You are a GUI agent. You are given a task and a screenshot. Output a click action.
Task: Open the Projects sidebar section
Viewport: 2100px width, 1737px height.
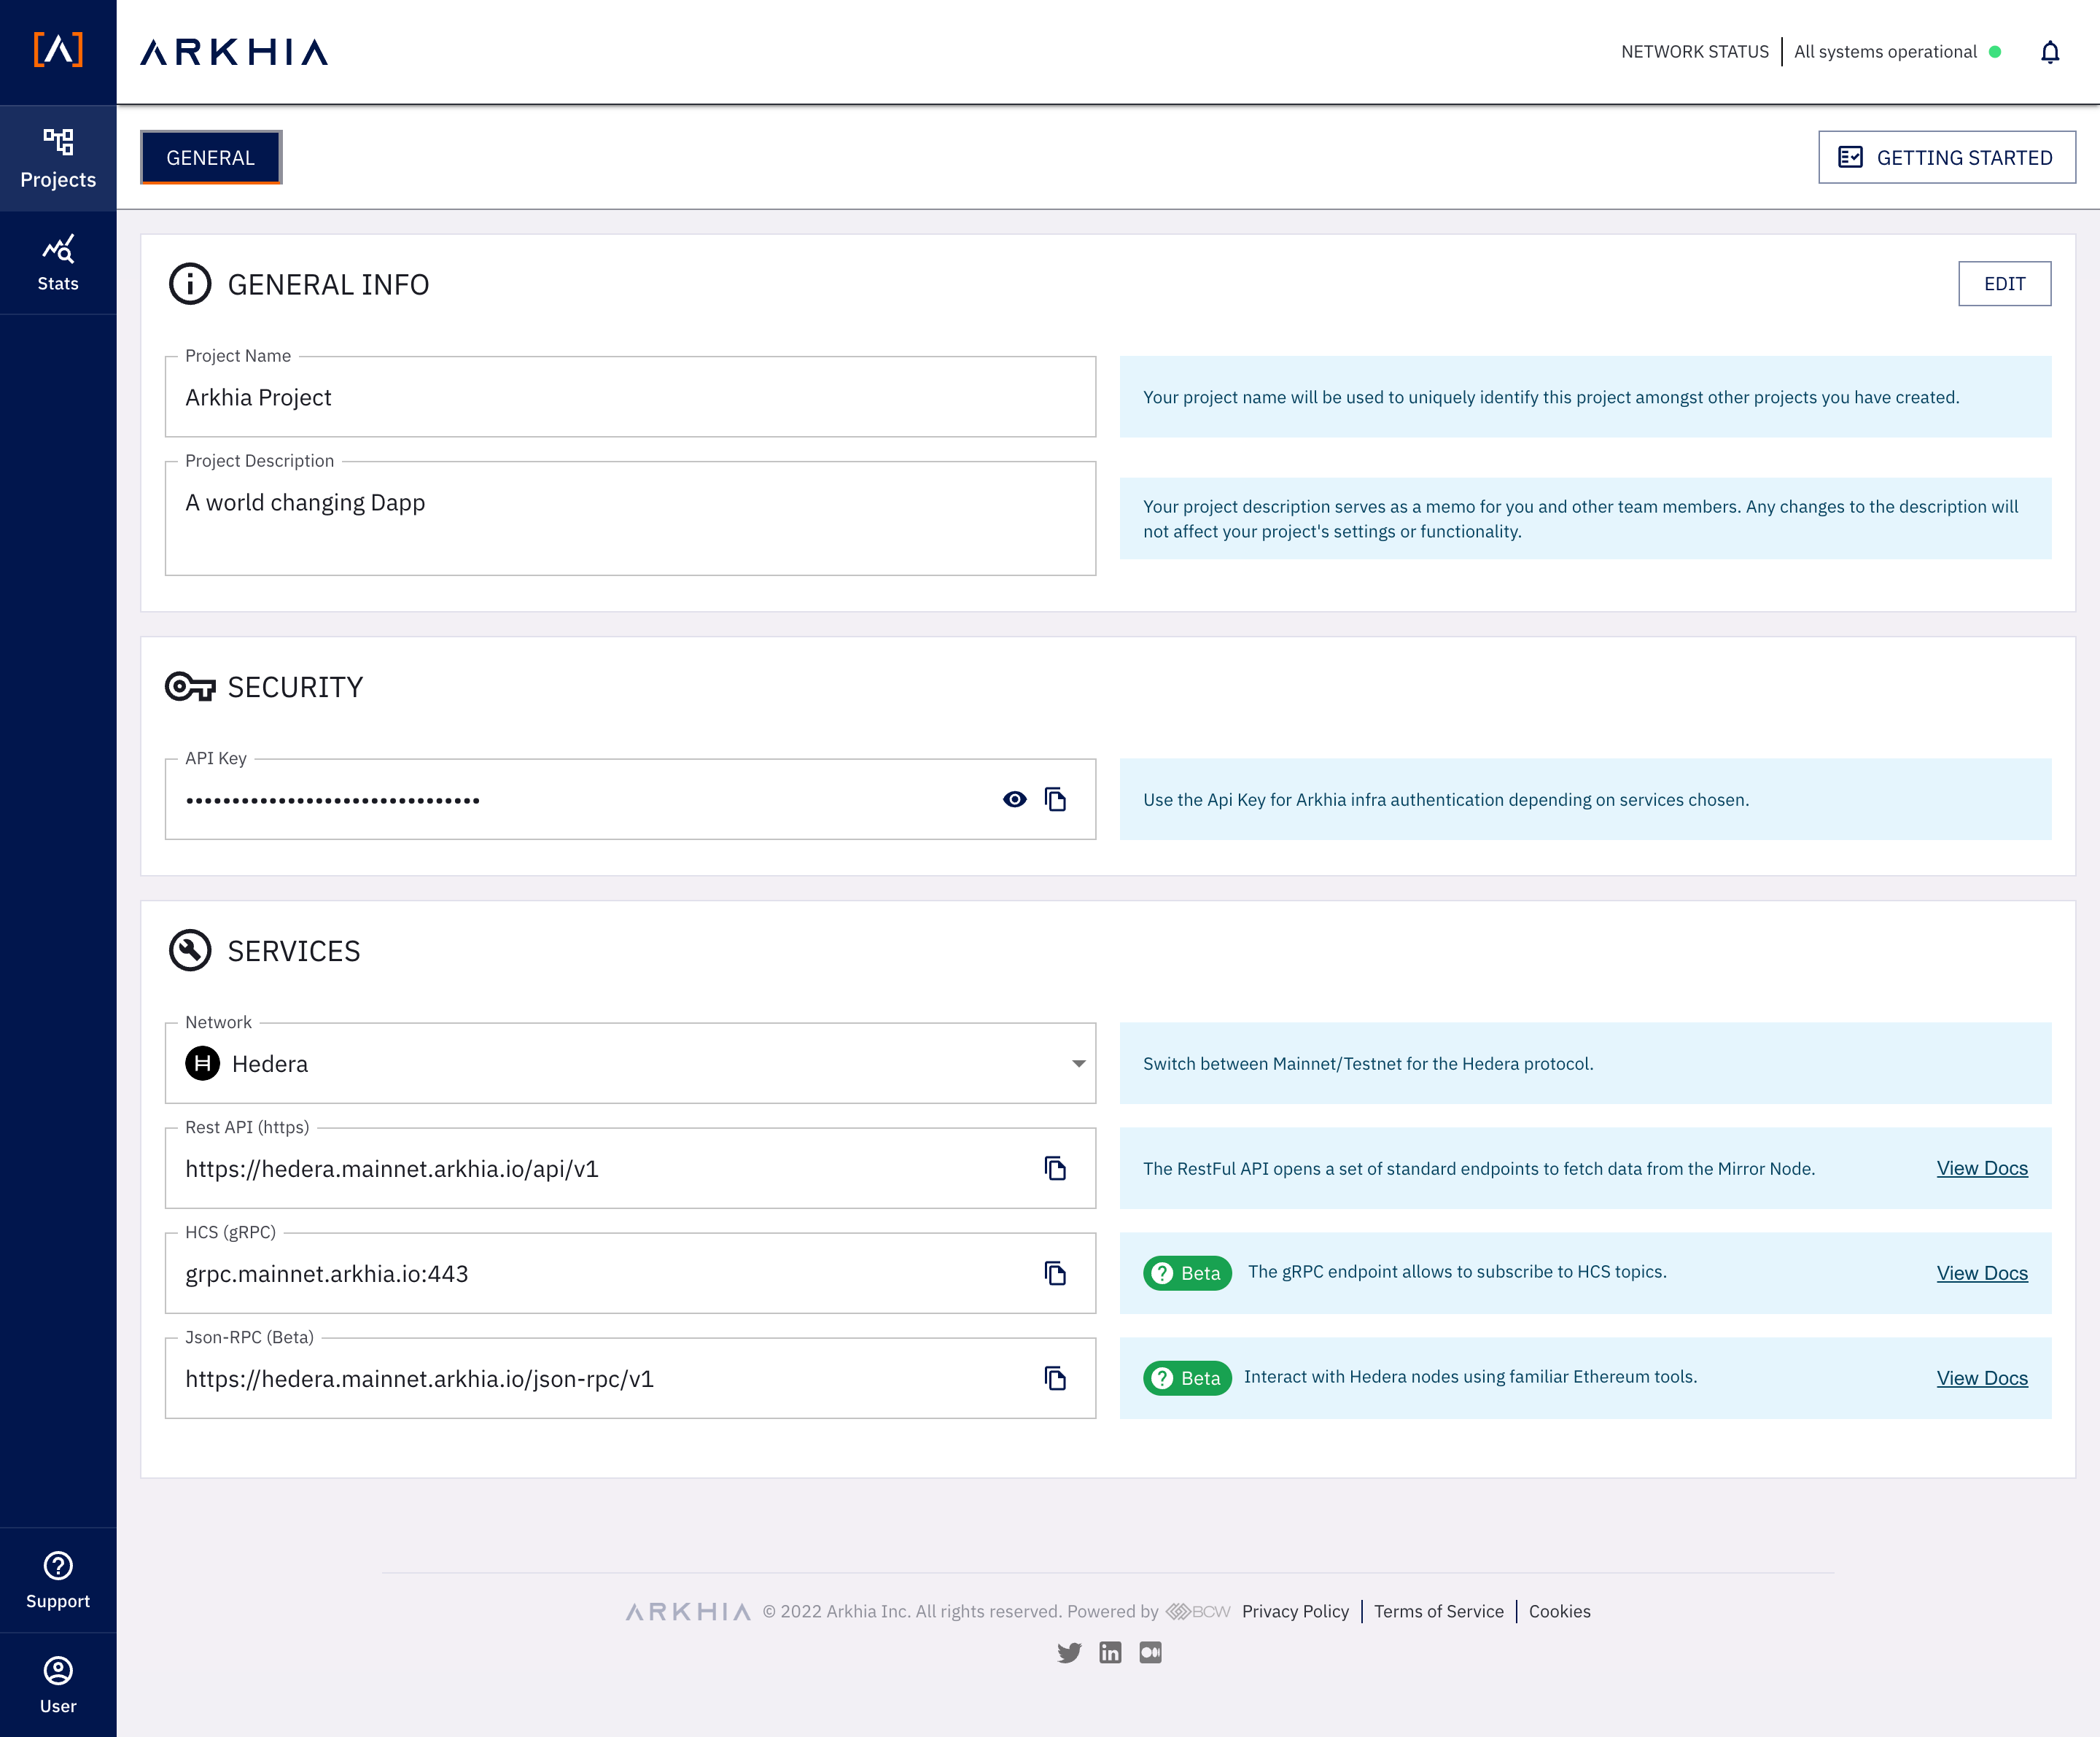58,158
